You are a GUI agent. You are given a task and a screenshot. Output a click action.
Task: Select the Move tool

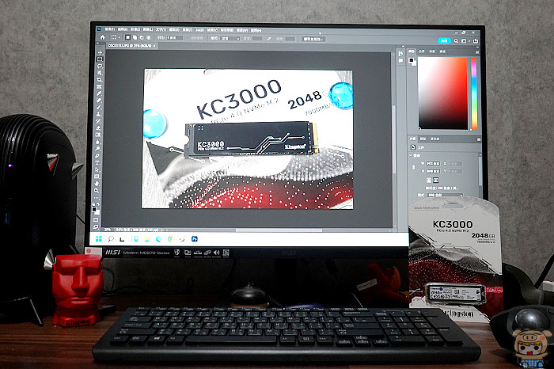coord(100,53)
